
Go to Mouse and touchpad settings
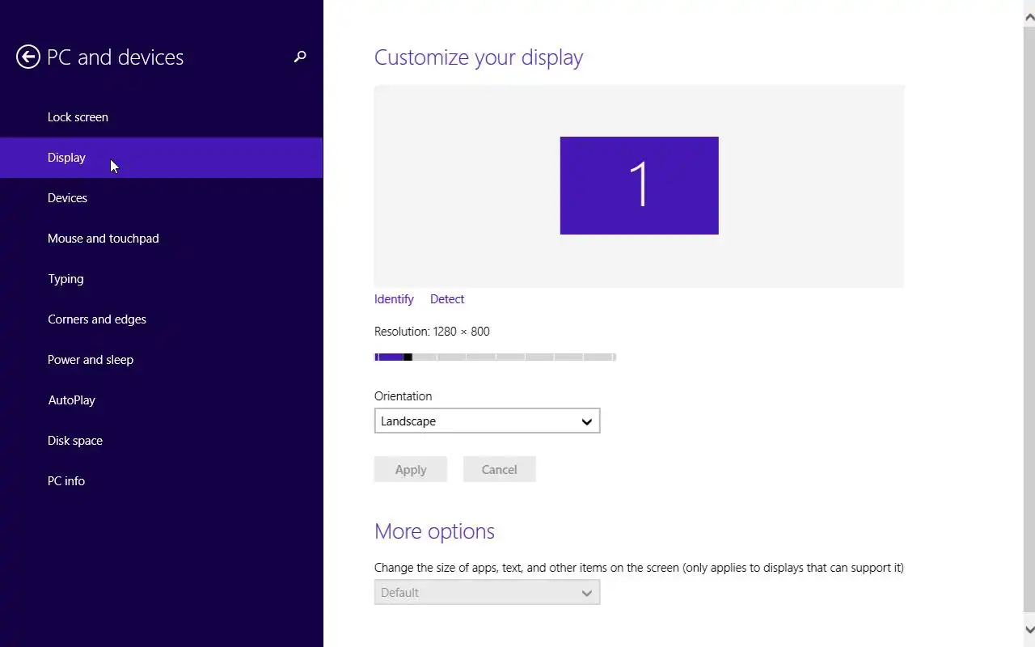(x=162, y=239)
